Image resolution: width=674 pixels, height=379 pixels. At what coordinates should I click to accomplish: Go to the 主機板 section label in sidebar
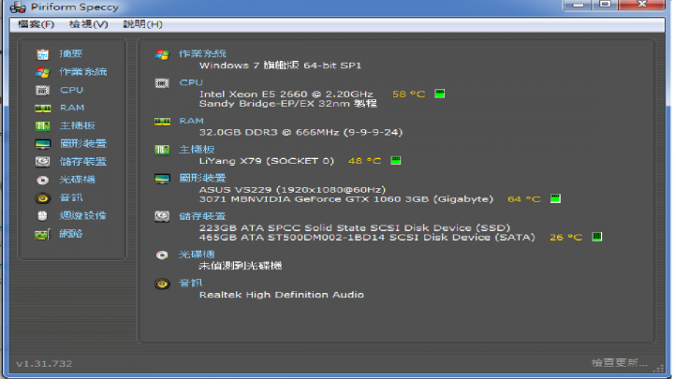click(x=78, y=126)
